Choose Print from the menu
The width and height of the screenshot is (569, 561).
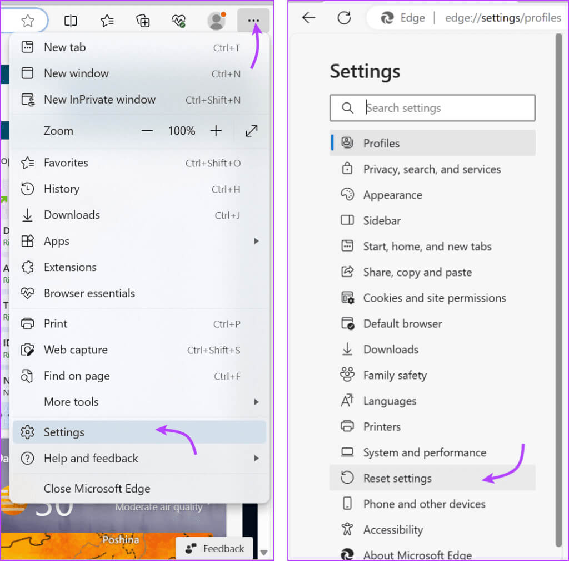[139, 324]
